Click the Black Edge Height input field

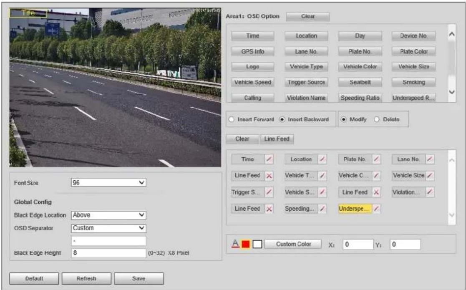coord(108,253)
